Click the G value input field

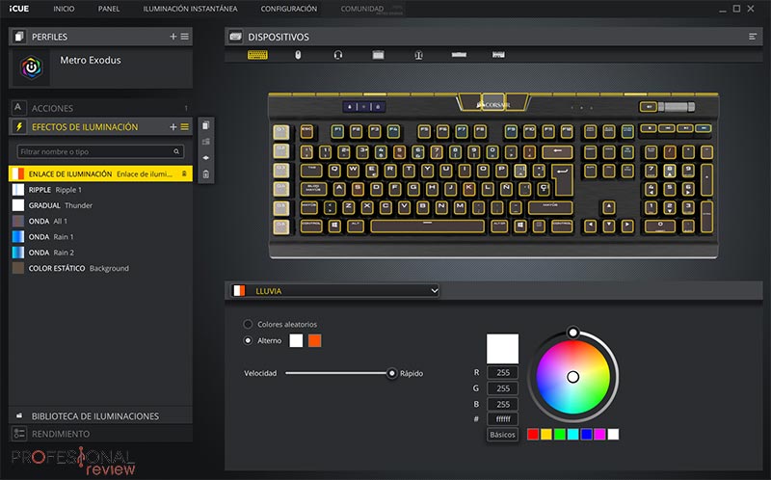(x=502, y=388)
